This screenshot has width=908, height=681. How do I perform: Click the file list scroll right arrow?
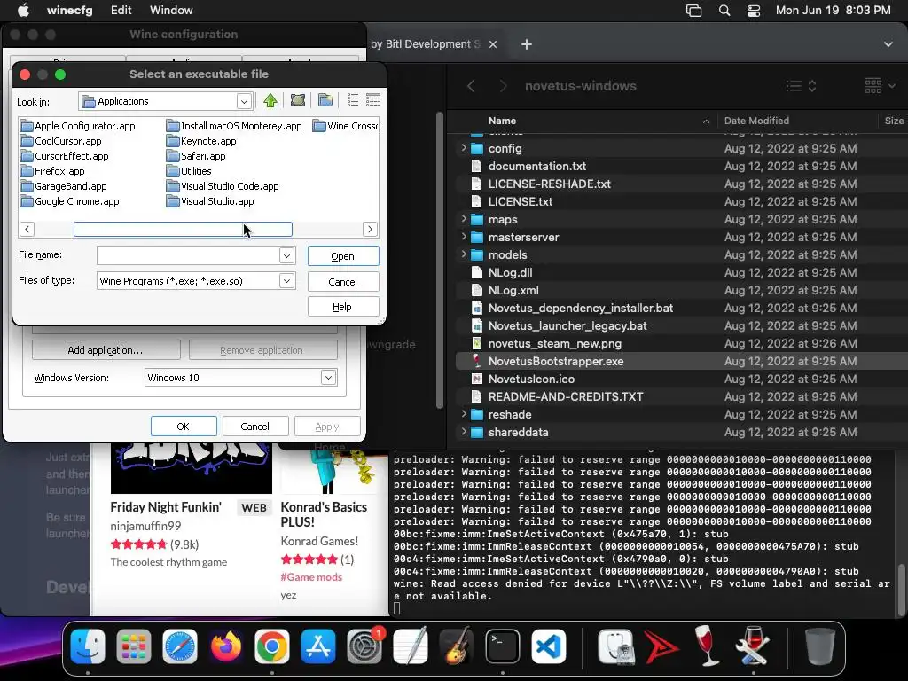click(370, 229)
